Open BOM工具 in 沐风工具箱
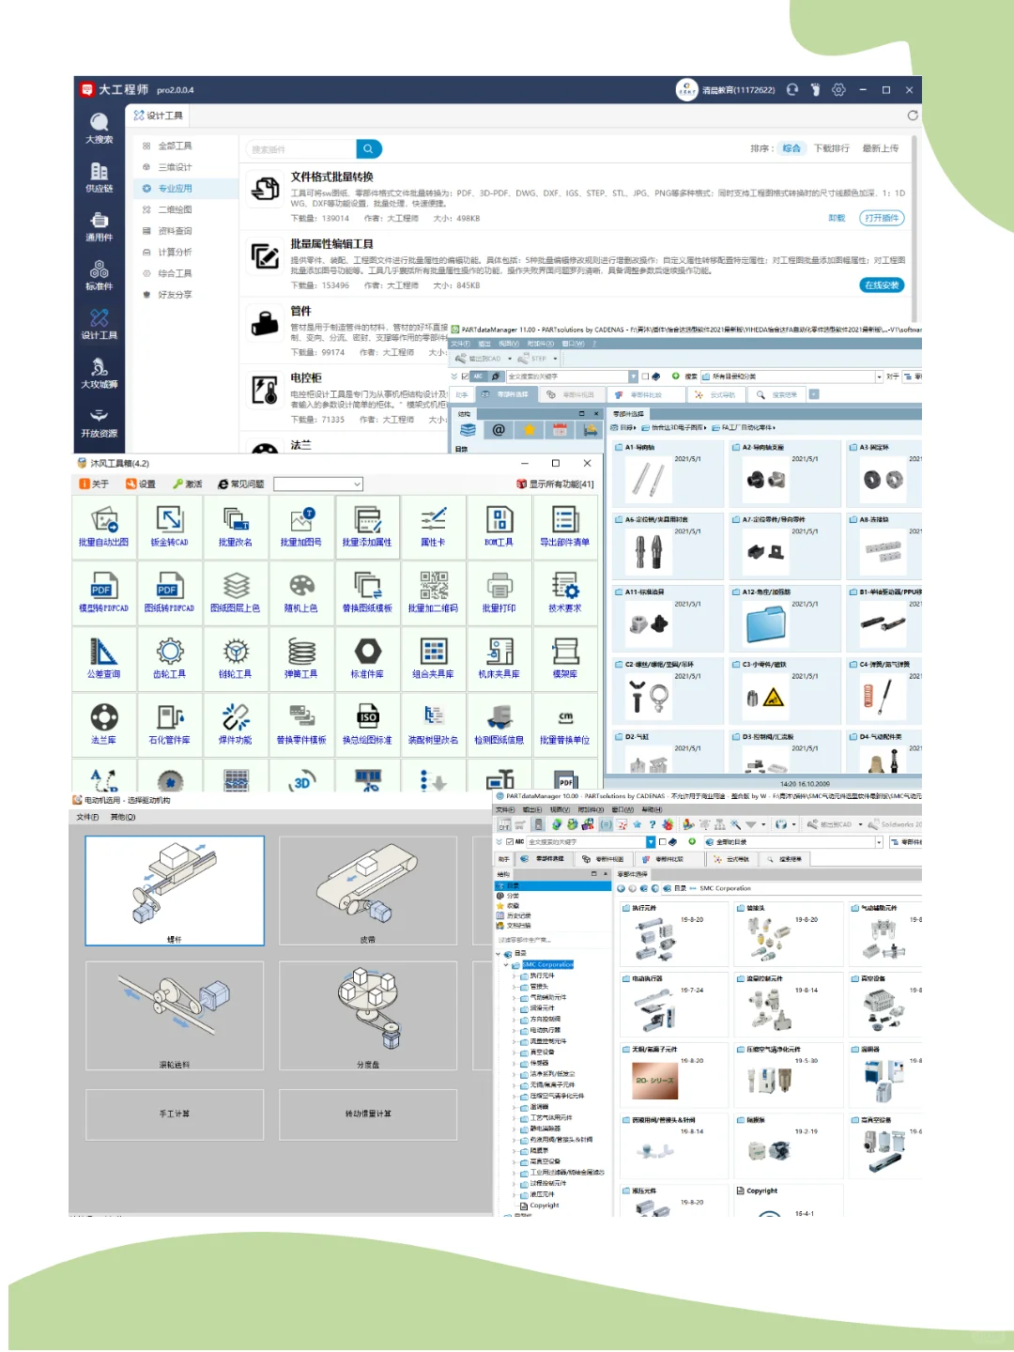This screenshot has width=1014, height=1352. [x=499, y=527]
